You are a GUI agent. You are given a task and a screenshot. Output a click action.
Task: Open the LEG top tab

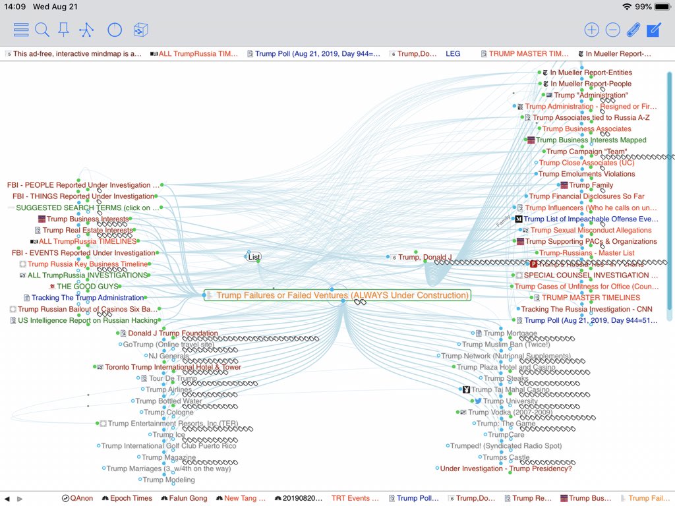point(453,54)
